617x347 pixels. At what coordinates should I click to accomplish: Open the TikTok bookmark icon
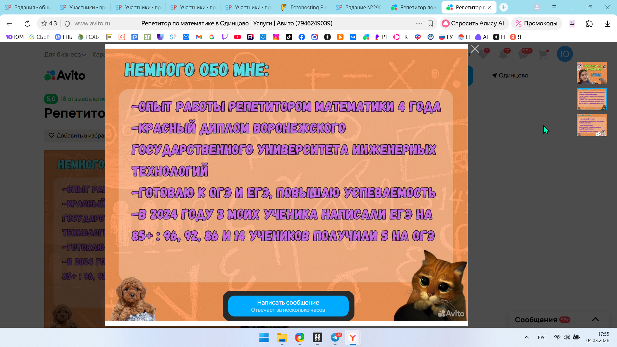coord(289,37)
